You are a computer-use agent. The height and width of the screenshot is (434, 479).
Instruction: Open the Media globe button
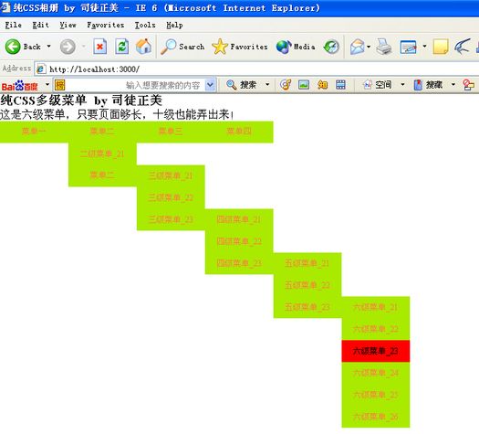(x=284, y=47)
